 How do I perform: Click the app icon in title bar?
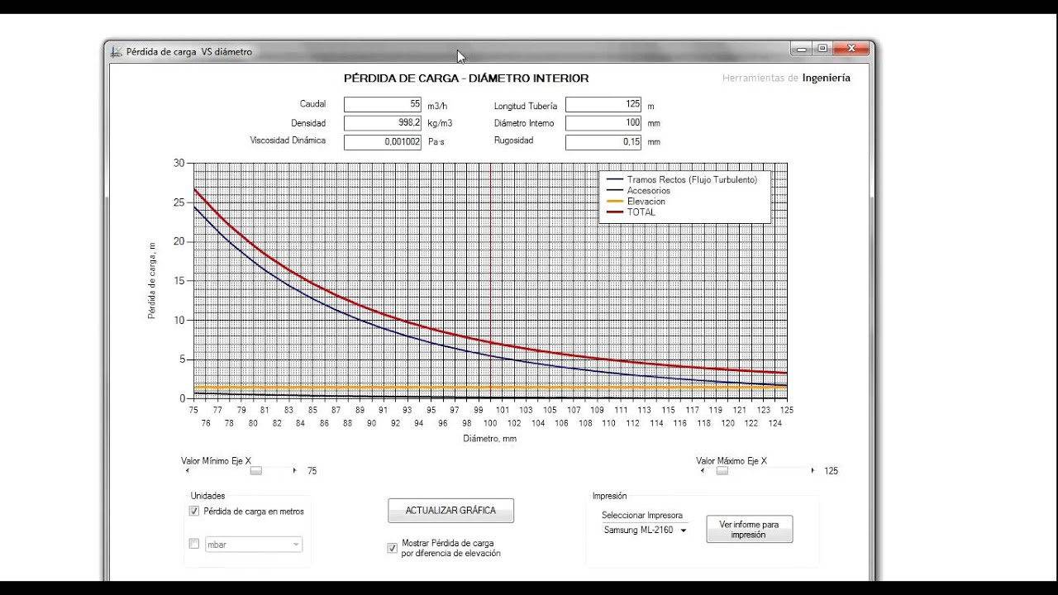tap(116, 51)
